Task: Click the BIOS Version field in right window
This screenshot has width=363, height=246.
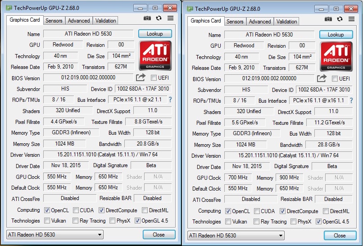Action: coord(269,78)
